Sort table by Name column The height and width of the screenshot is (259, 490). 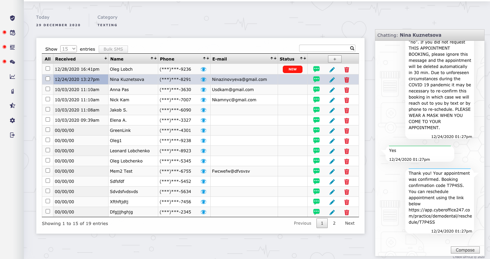tap(133, 59)
